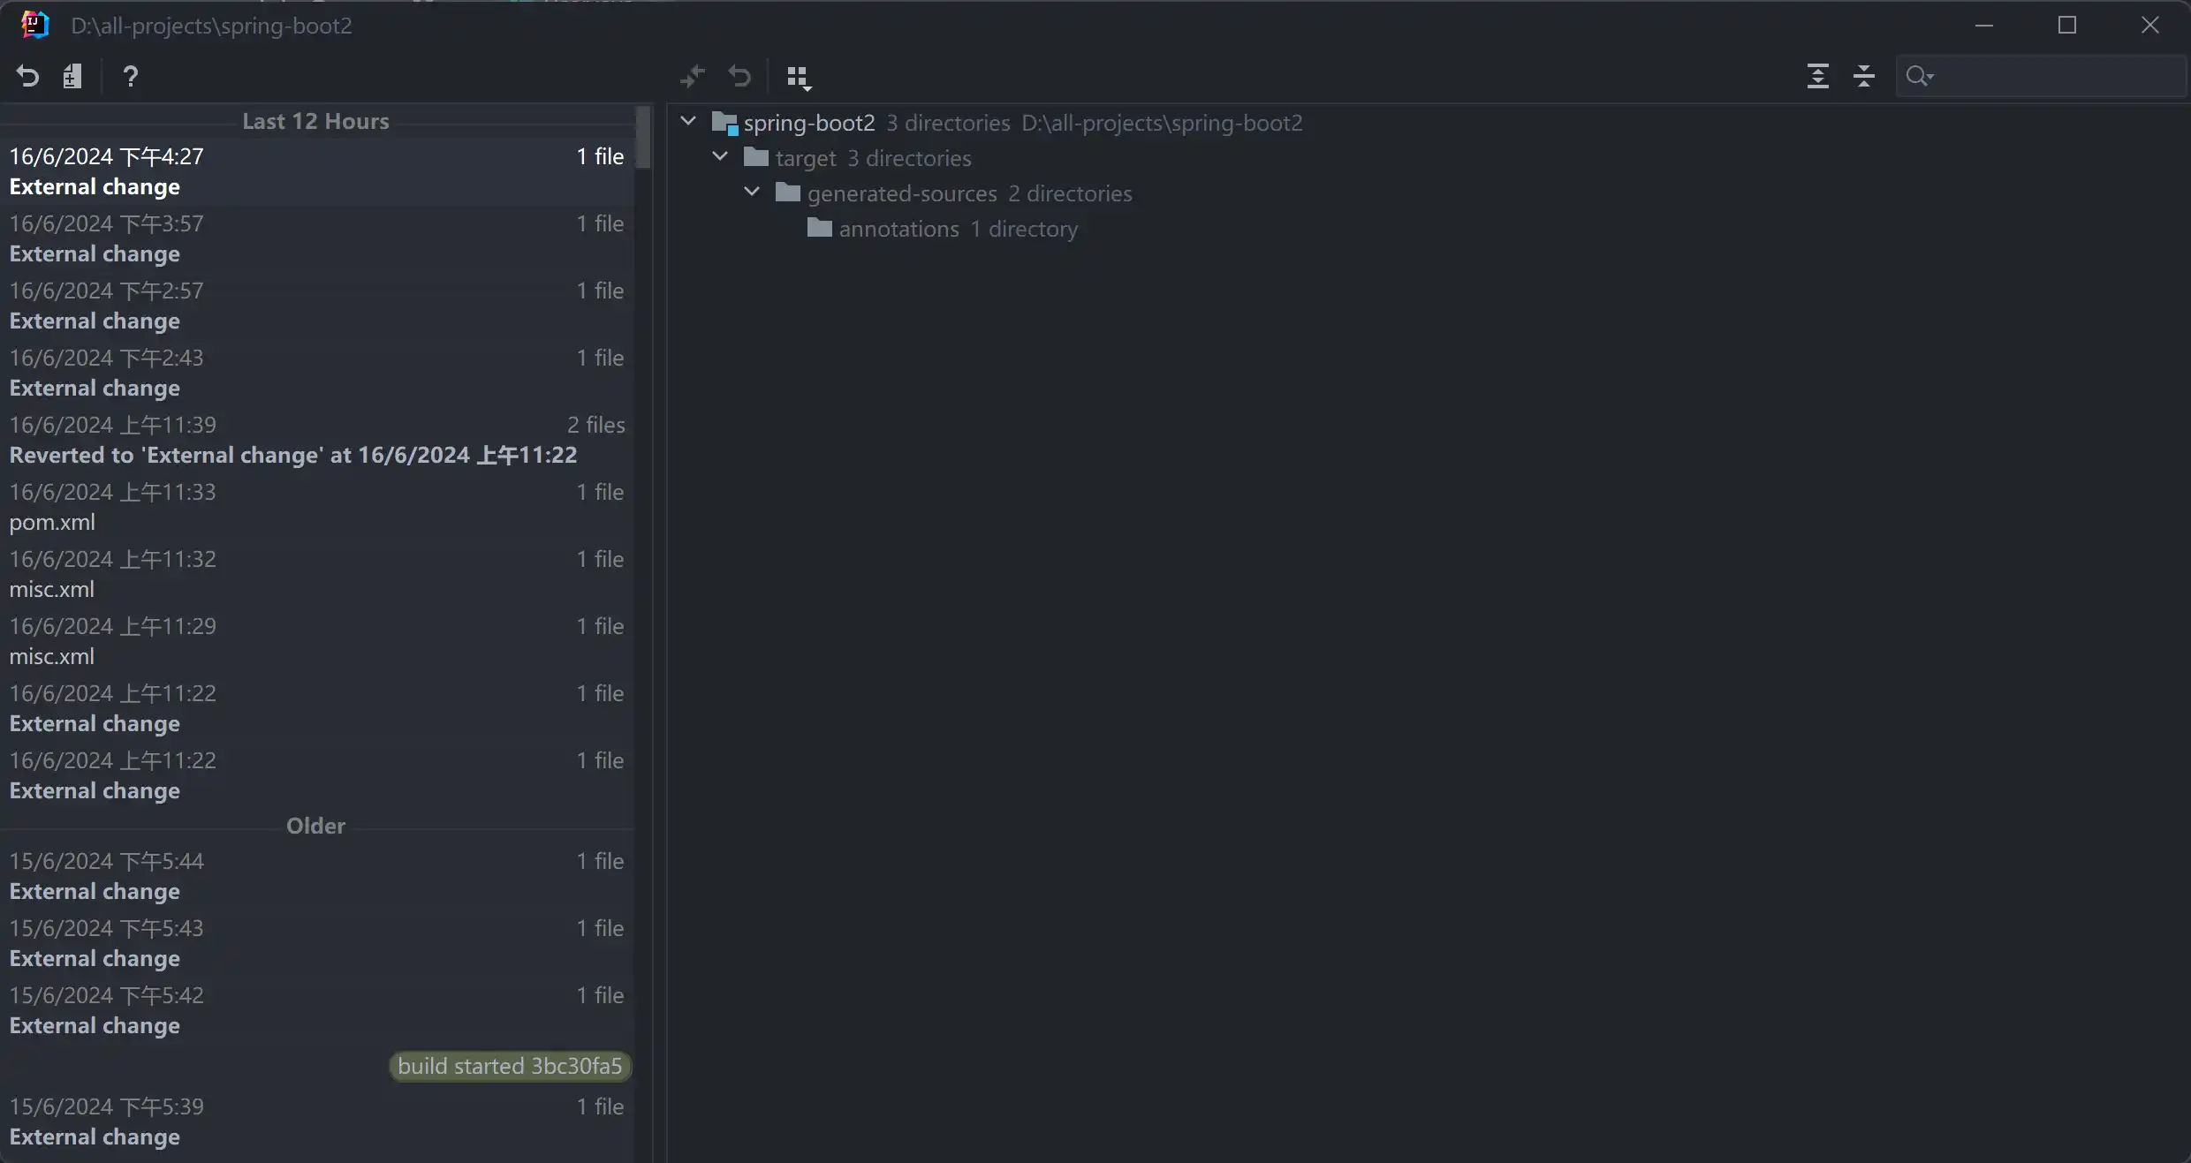Click the annotations folder icon

click(x=820, y=228)
